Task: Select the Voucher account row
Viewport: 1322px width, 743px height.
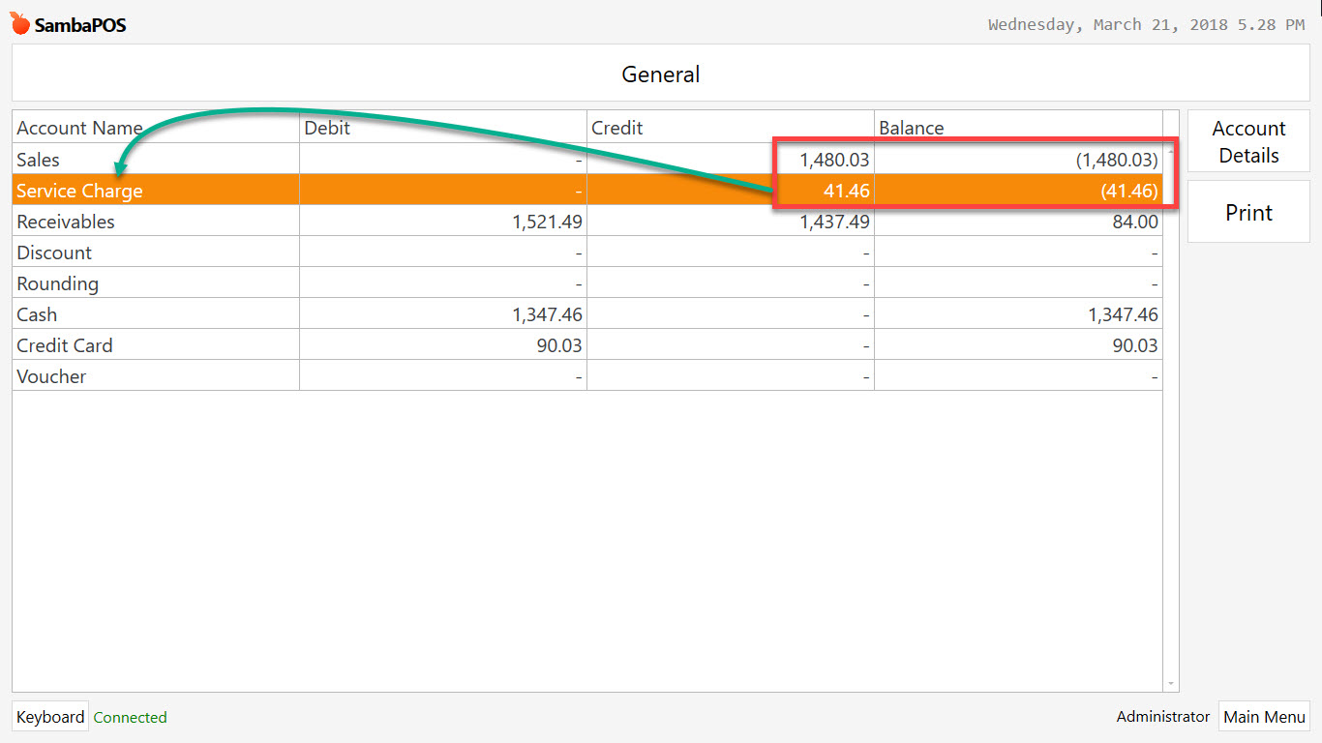Action: (x=145, y=375)
